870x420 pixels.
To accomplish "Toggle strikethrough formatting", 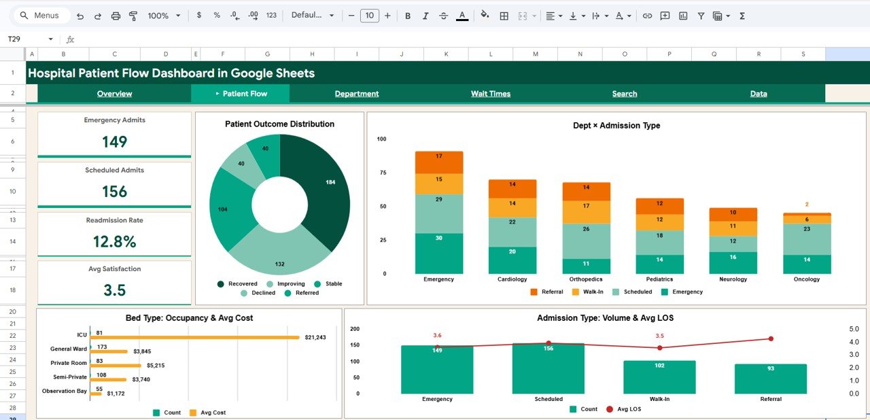I will click(x=443, y=15).
